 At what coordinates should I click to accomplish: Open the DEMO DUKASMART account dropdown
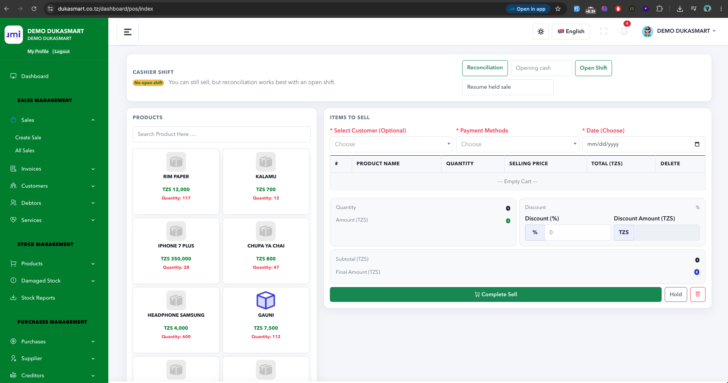click(x=686, y=31)
